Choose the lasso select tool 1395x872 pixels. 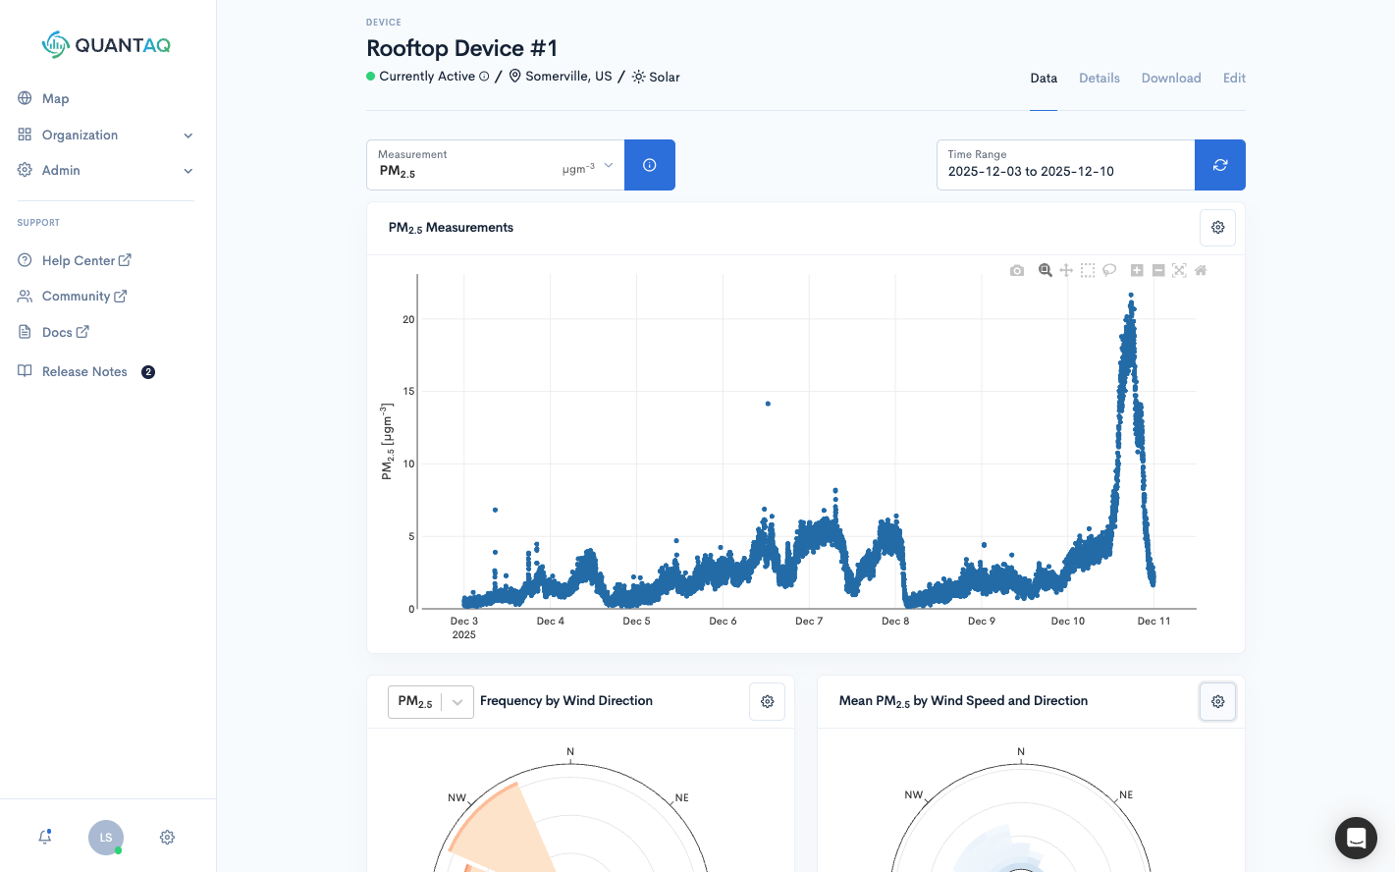[x=1109, y=270]
